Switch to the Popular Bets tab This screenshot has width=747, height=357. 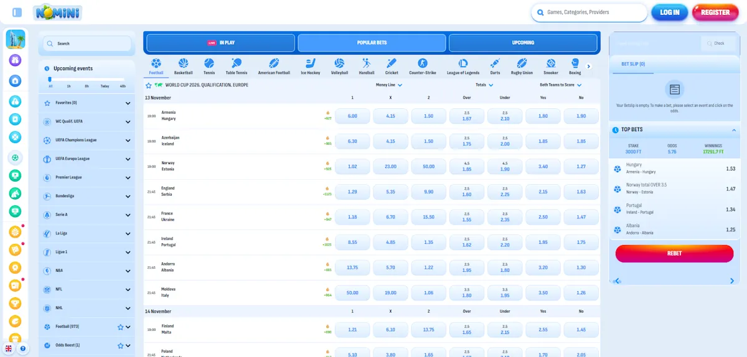372,43
